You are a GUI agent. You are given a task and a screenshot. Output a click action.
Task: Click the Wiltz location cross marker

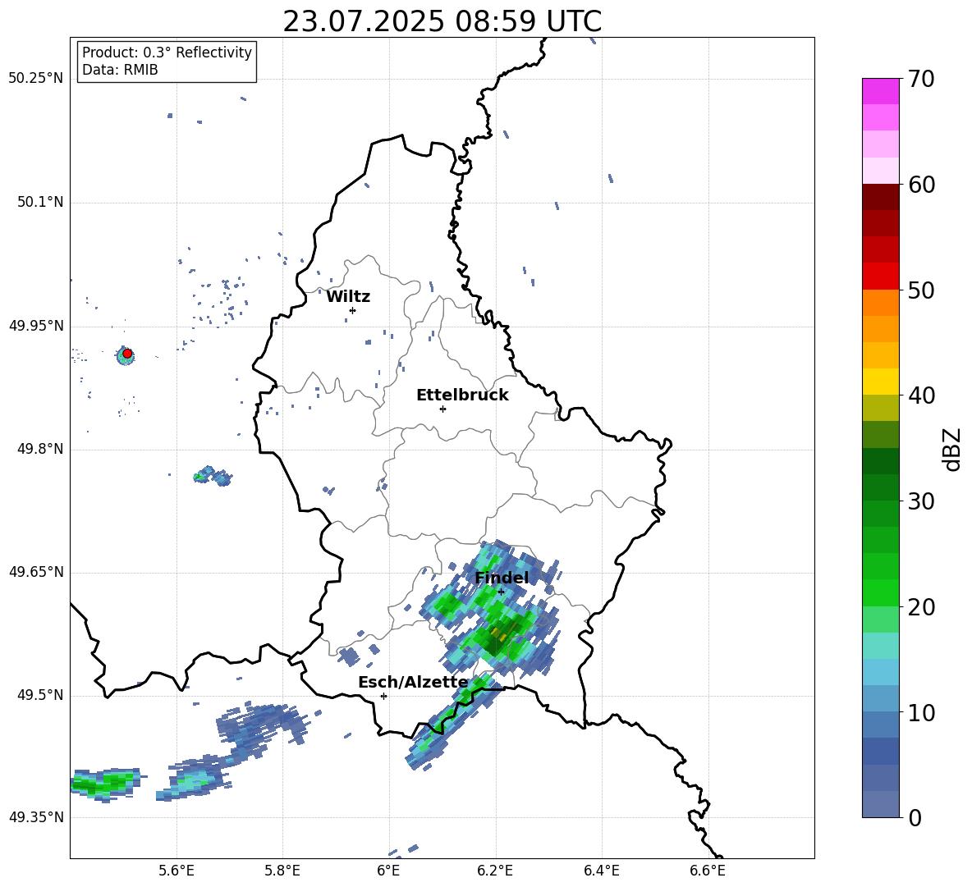(353, 310)
